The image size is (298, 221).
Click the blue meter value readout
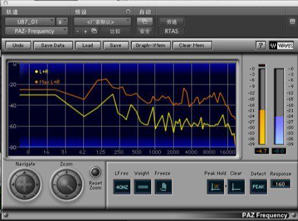(x=279, y=151)
